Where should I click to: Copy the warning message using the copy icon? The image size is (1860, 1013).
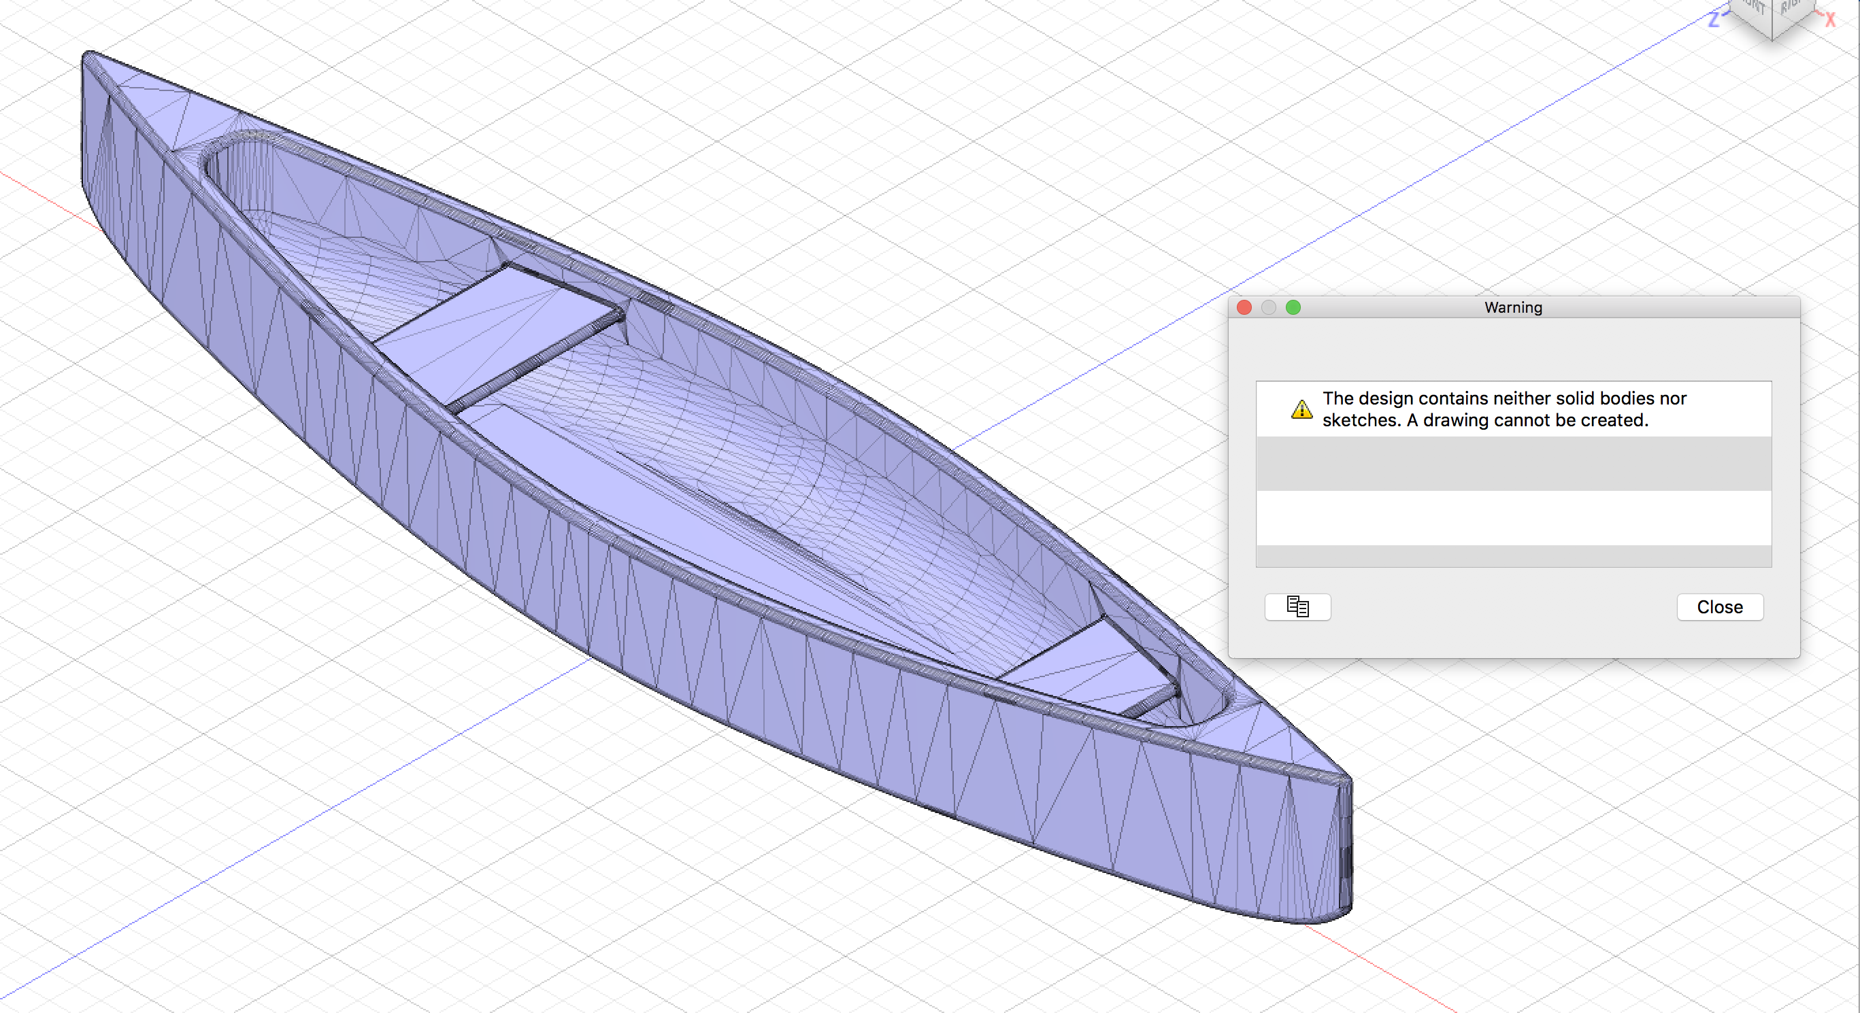(x=1297, y=607)
